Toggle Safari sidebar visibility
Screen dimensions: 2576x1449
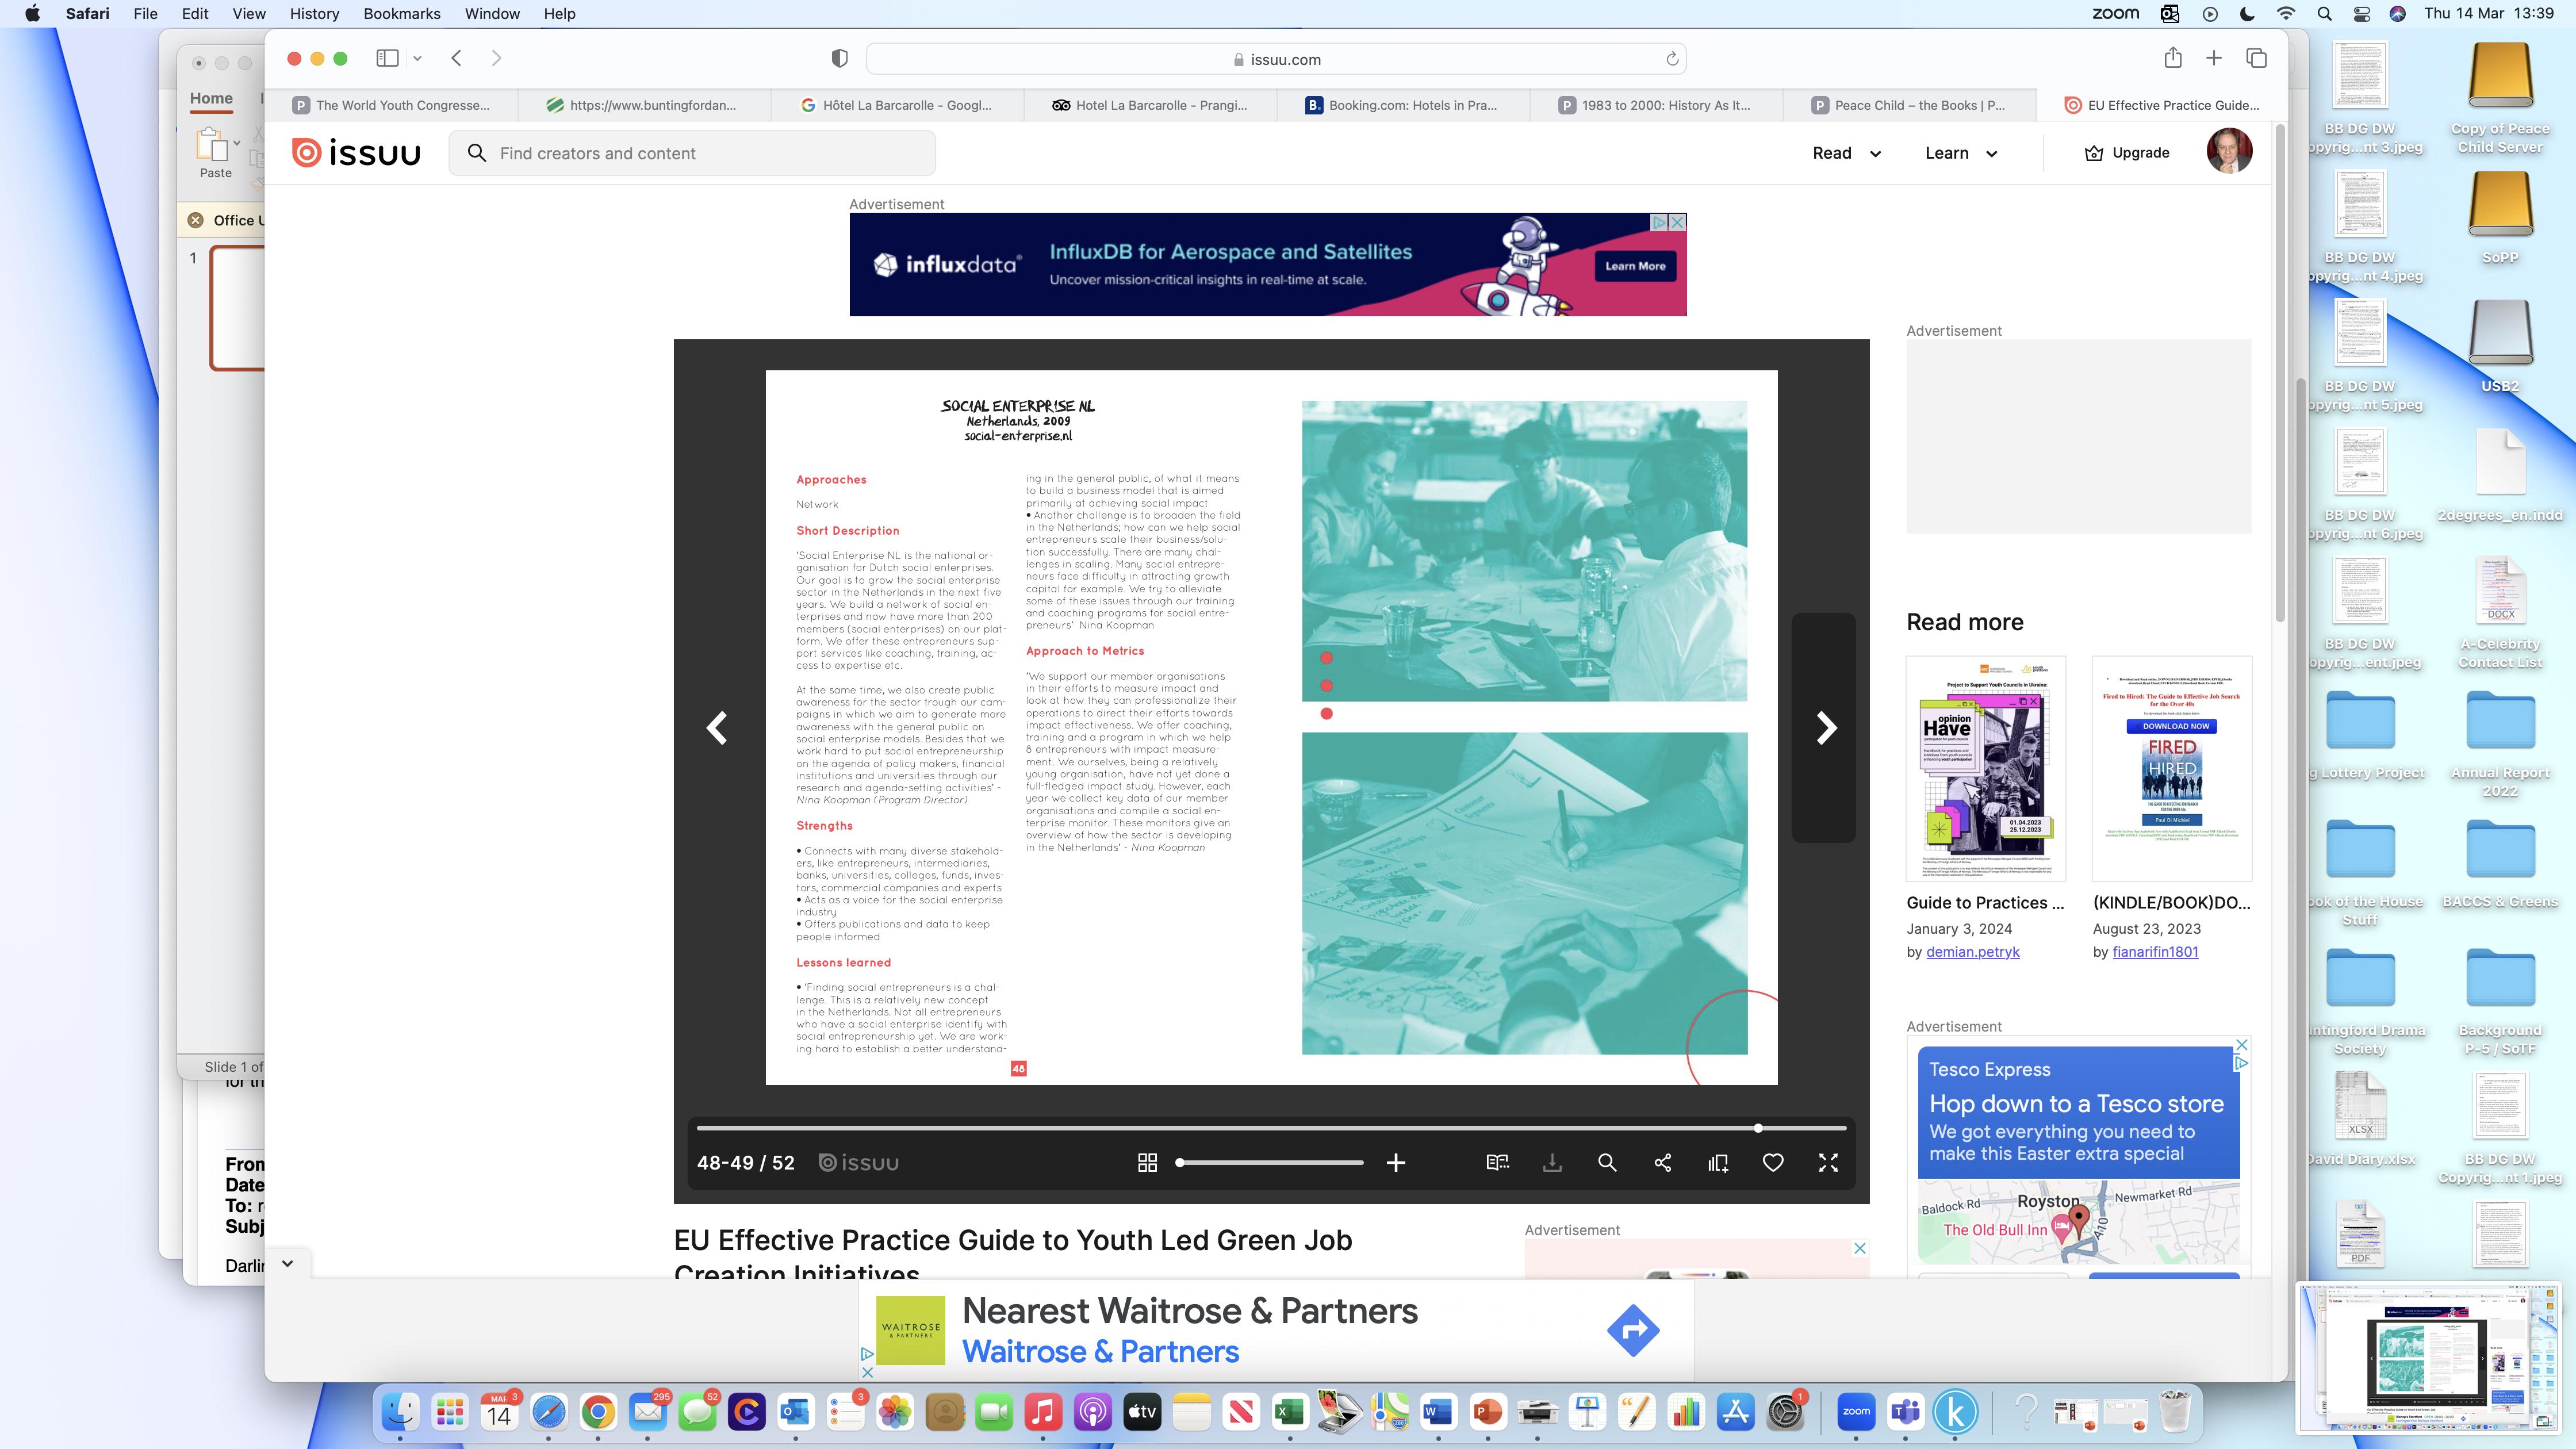click(x=387, y=58)
